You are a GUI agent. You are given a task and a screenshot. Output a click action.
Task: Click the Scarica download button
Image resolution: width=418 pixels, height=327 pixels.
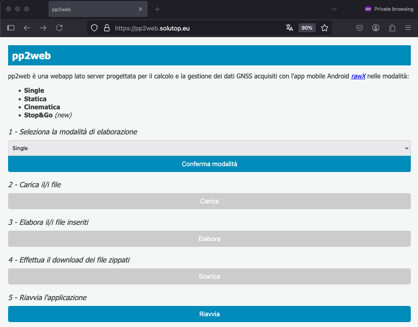pos(209,276)
